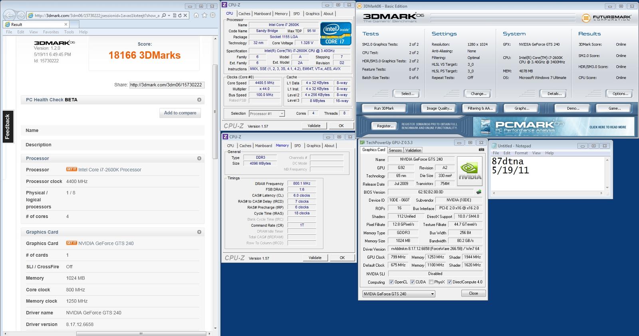Switch to SPD tab in bottom CPU-Z

tap(298, 145)
